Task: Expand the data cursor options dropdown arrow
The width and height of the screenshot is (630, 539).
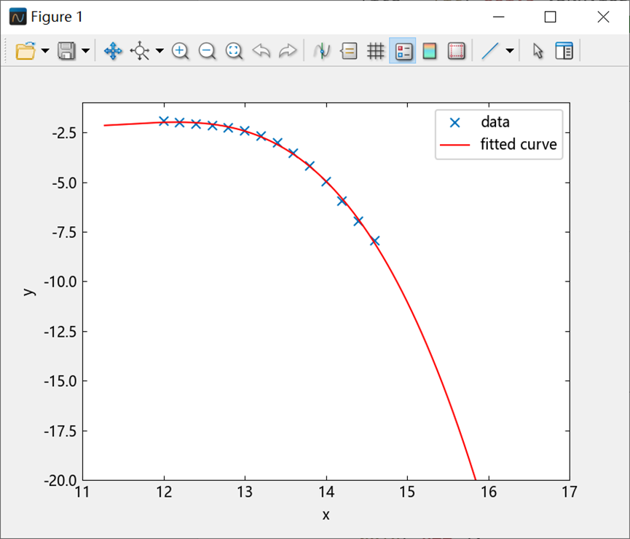Action: pos(160,51)
